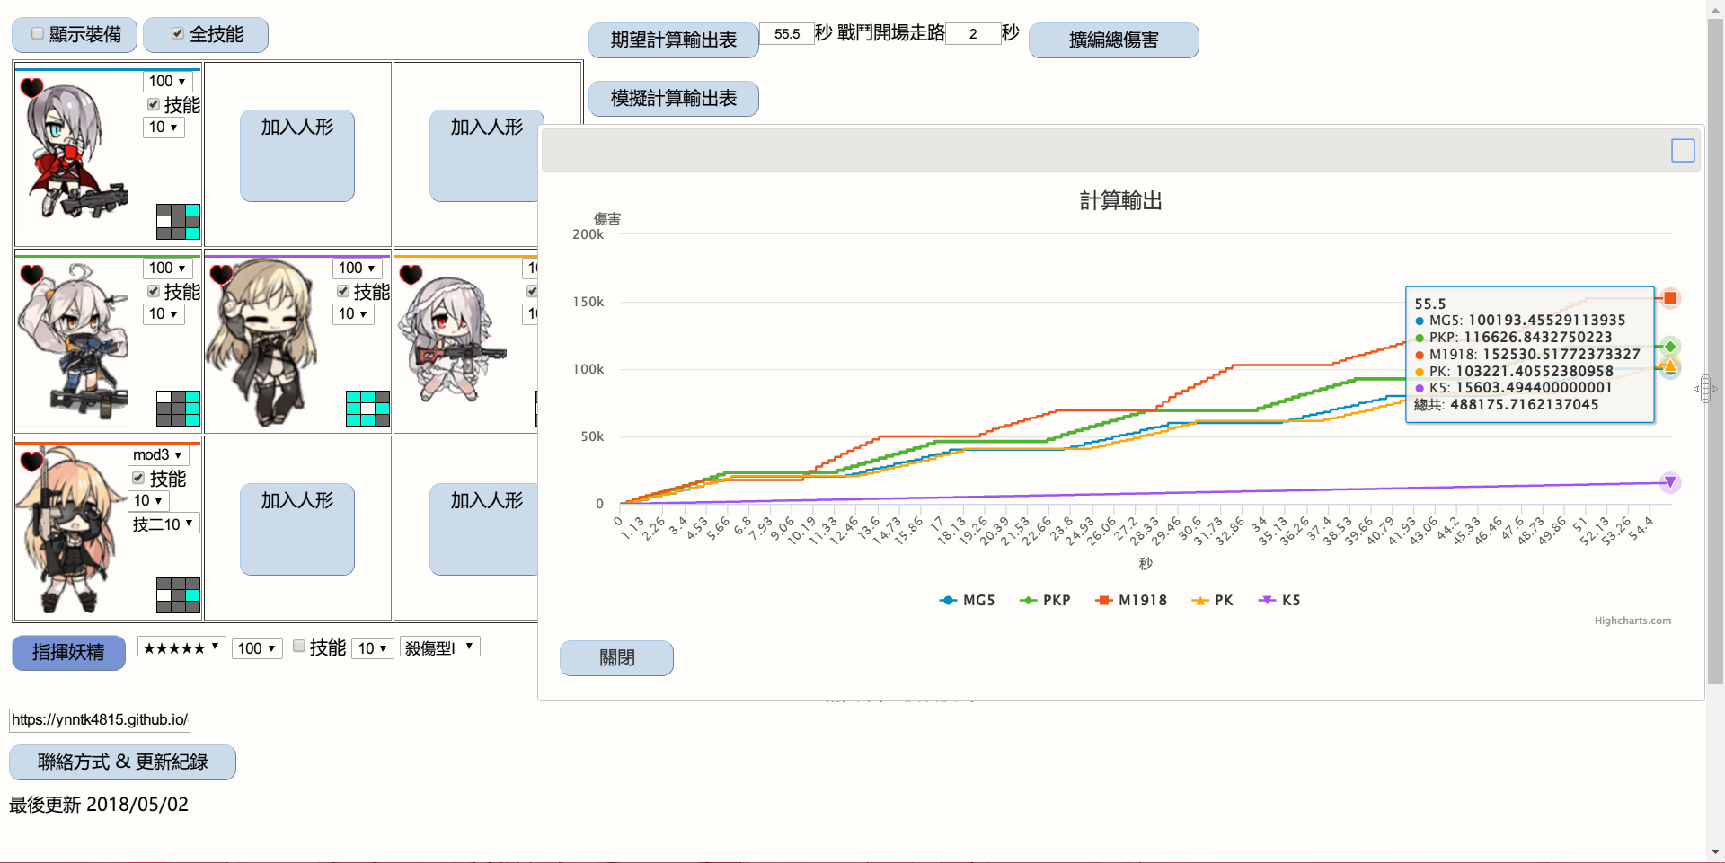Toggle PKP series in chart legend
1725x863 pixels.
pyautogui.click(x=1045, y=600)
